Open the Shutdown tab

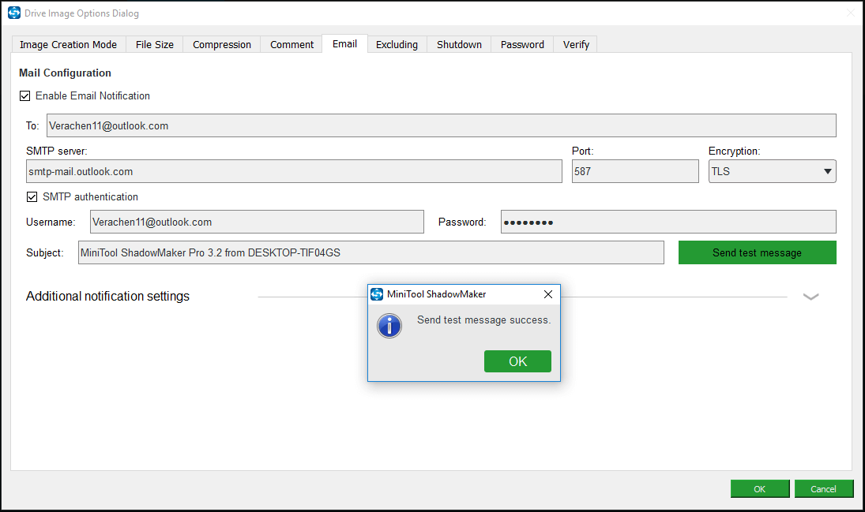459,45
